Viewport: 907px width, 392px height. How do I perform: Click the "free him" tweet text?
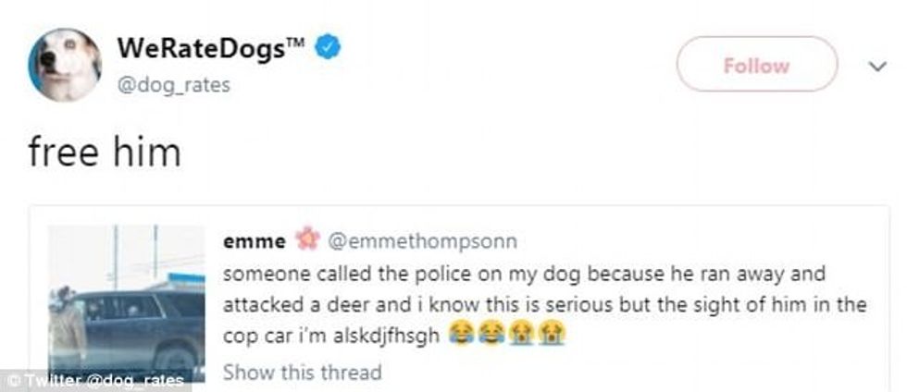coord(104,152)
